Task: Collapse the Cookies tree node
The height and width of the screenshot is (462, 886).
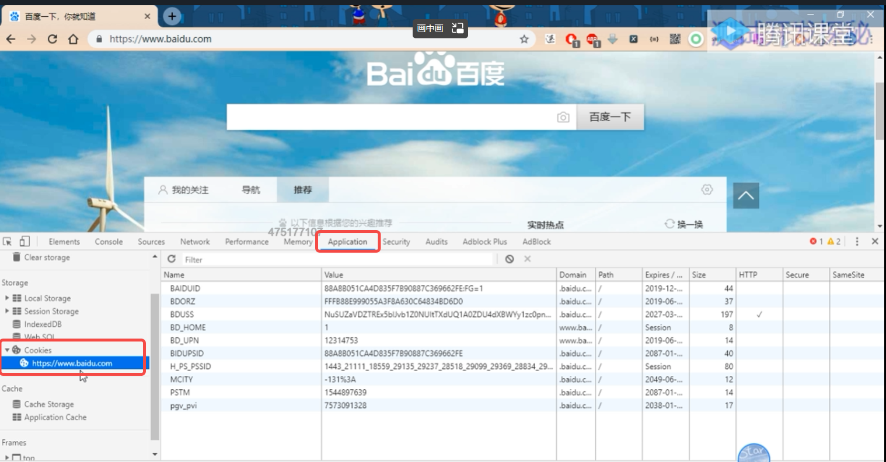Action: pos(7,350)
